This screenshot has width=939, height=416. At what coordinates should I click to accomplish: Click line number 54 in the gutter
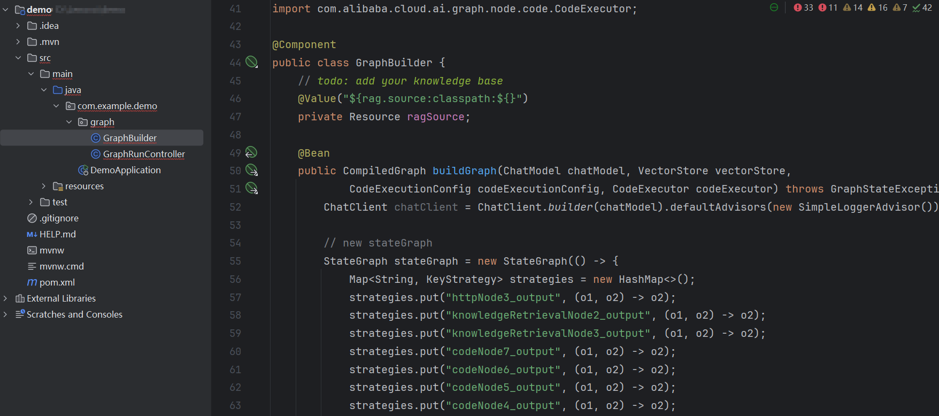(x=235, y=243)
